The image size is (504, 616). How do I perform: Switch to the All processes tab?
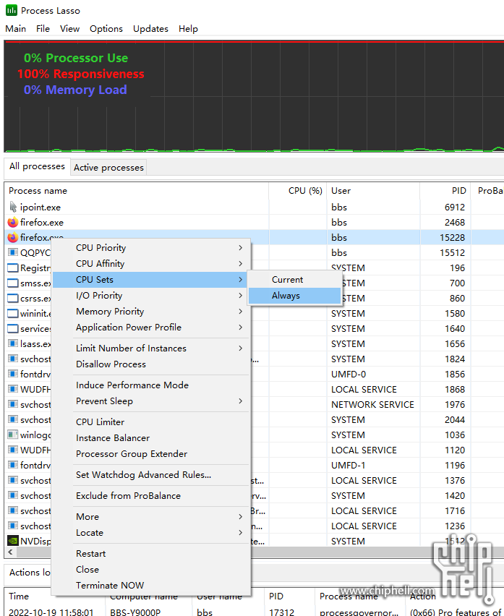(x=37, y=166)
